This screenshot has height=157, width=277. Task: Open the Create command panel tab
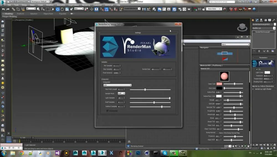click(x=253, y=20)
